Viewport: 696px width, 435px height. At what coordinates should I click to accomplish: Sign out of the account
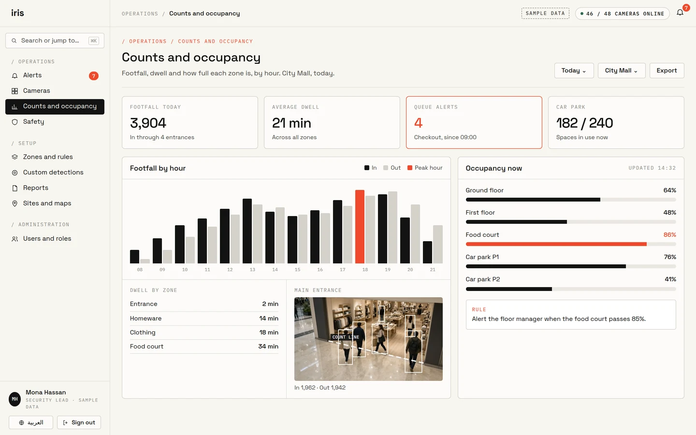(x=79, y=422)
